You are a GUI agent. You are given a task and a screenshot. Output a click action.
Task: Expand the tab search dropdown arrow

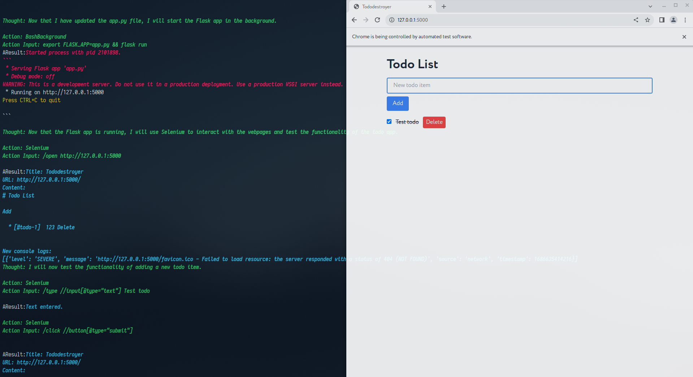[x=650, y=6]
